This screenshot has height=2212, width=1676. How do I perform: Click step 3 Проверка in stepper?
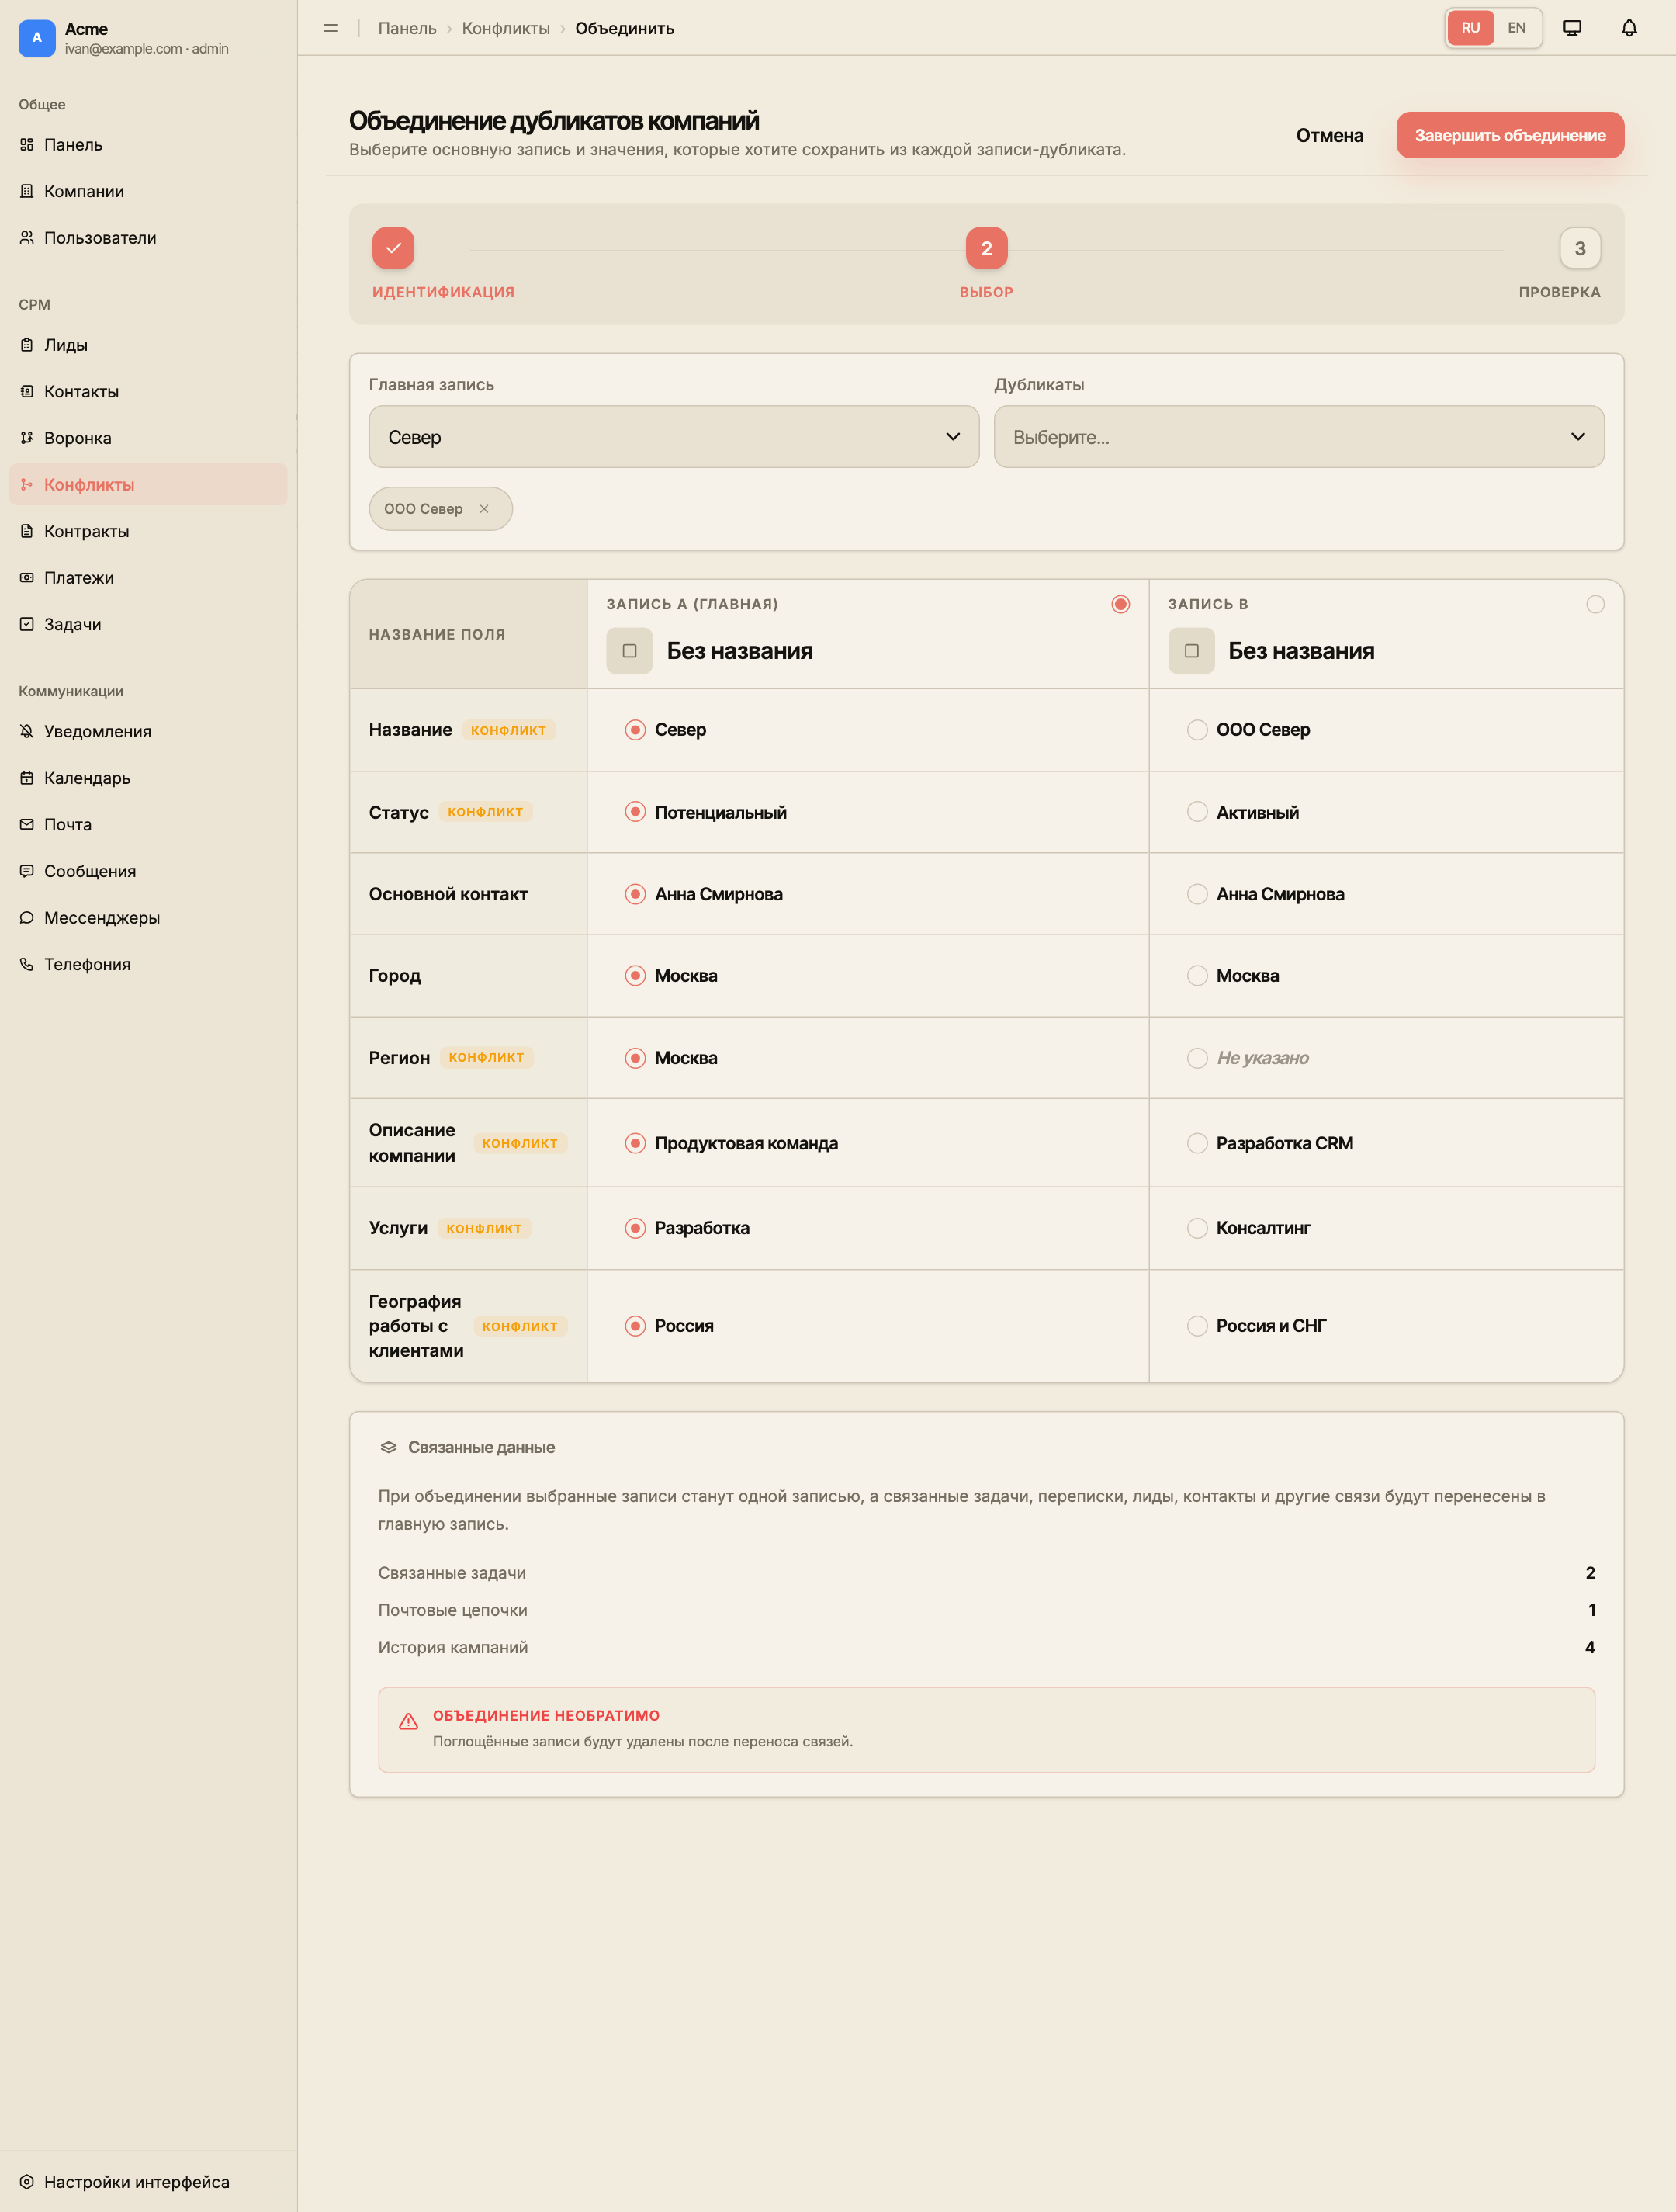tap(1580, 248)
